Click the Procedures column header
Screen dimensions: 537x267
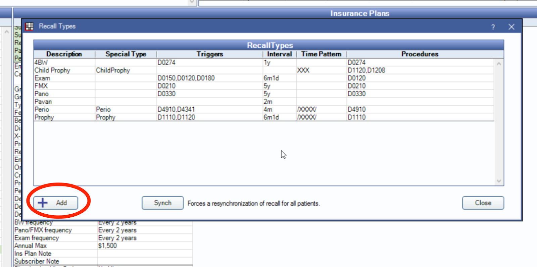coord(420,54)
